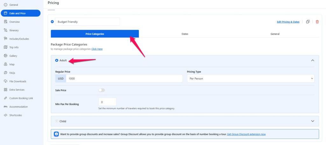
Task: Select the Child category radio button
Action: pos(57,121)
